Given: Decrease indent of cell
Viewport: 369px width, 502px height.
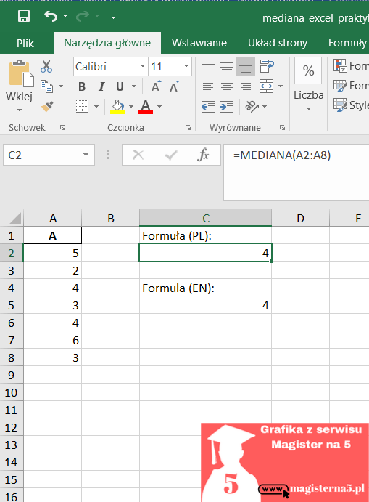Looking at the screenshot, I should (208, 106).
